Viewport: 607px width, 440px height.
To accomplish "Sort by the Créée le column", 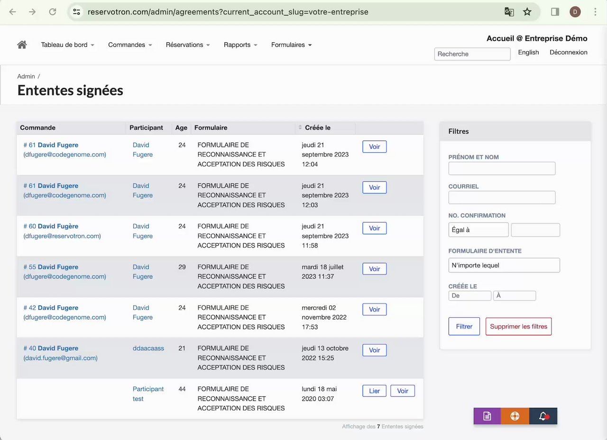I will (318, 128).
